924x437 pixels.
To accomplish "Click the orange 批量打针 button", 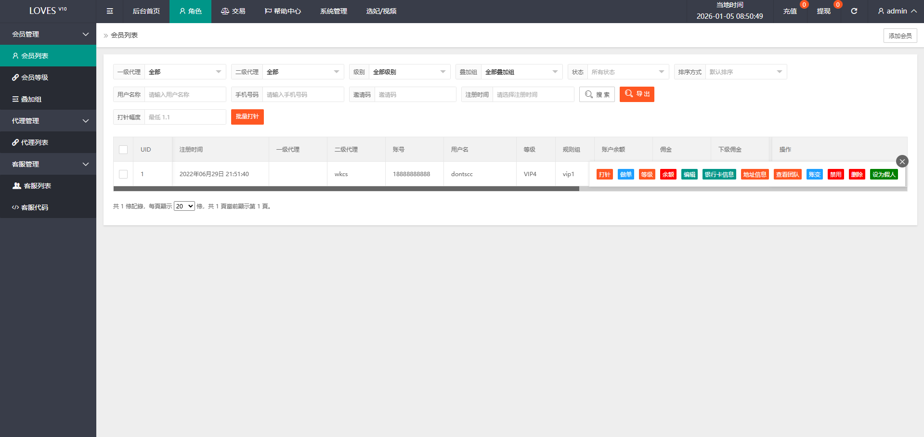I will coord(247,117).
